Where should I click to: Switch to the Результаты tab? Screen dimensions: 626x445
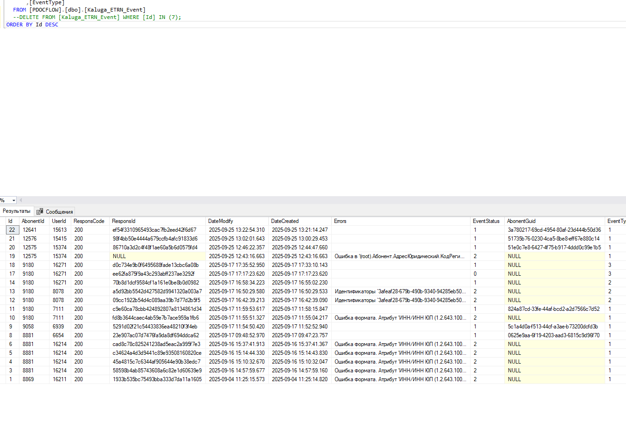[x=17, y=211]
